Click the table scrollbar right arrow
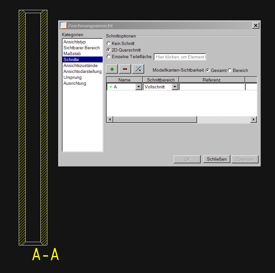Image resolution: width=275 pixels, height=273 pixels. 254,120
